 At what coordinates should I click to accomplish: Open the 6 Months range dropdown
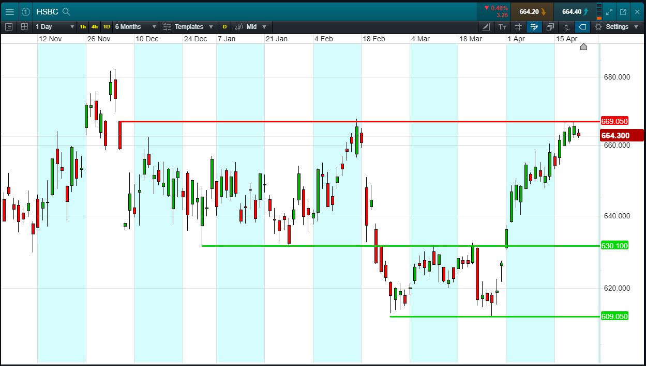(x=136, y=26)
